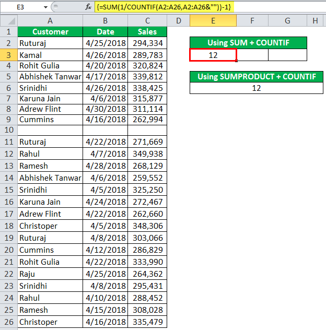Click date 4/10/2018

coord(106,298)
